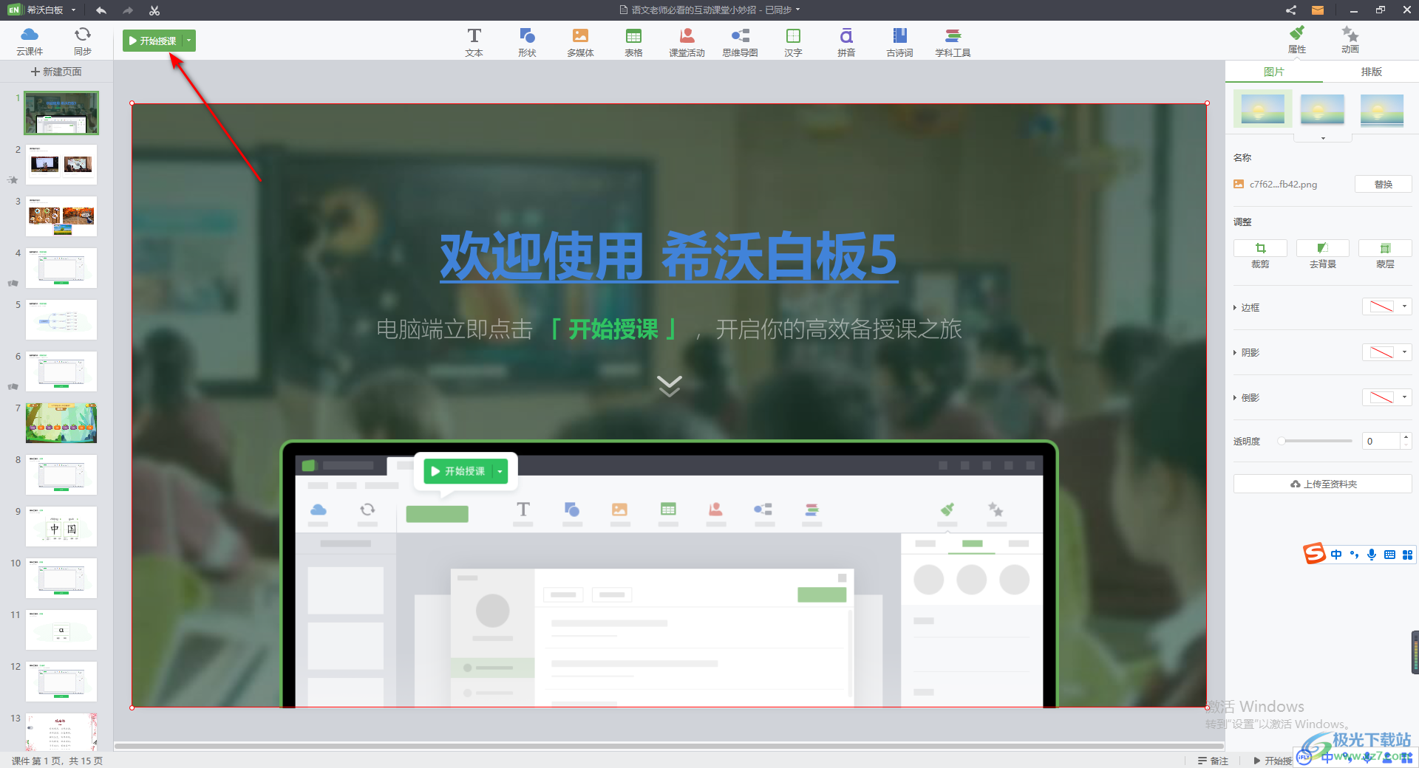This screenshot has height=768, width=1419.
Task: Open dropdown arrow beside 开始授课
Action: [189, 41]
